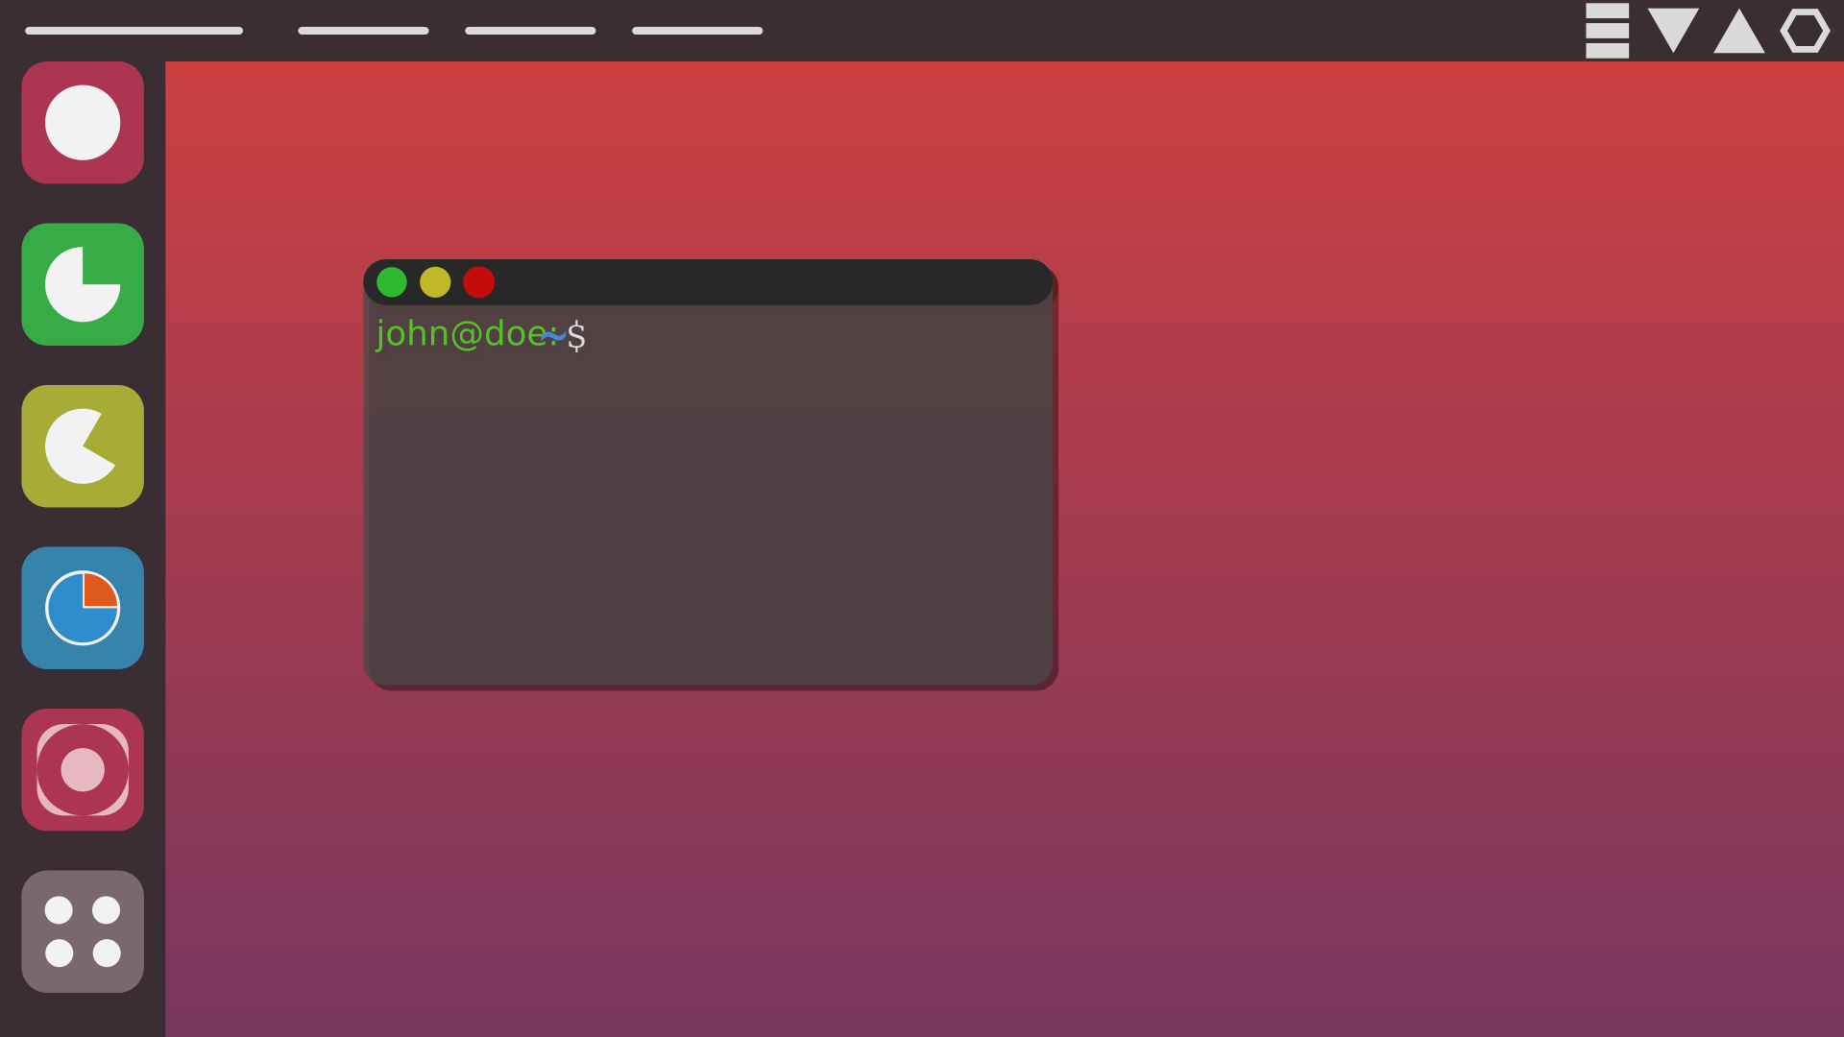Select the fourth menu item in the top bar

pyautogui.click(x=697, y=31)
